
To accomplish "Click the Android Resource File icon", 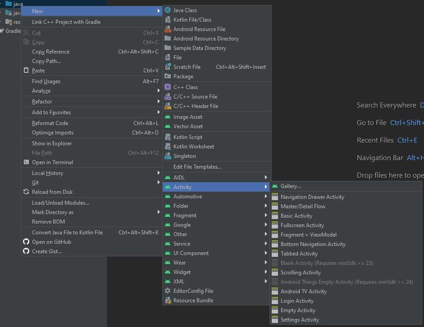I will click(x=168, y=29).
